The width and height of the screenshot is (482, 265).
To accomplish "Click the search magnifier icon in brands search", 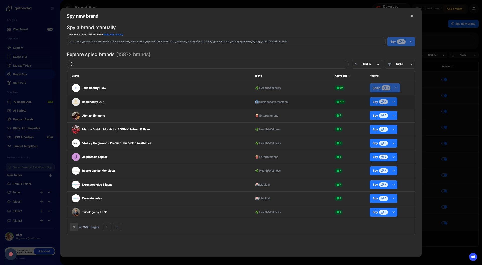I will (x=72, y=64).
